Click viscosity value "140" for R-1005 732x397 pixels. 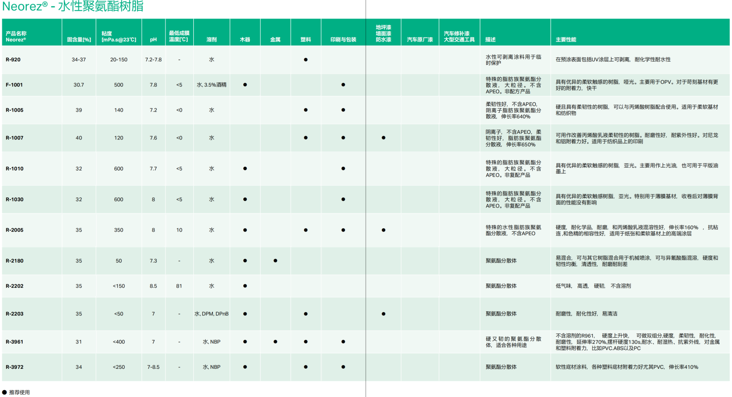point(119,110)
